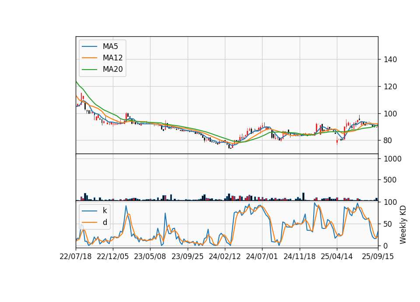Click the Weekly KD axis title
Screen dimensions: 420x302
click(x=403, y=225)
